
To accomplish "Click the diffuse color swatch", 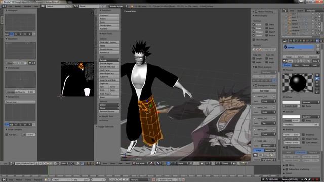I will [x=292, y=102].
